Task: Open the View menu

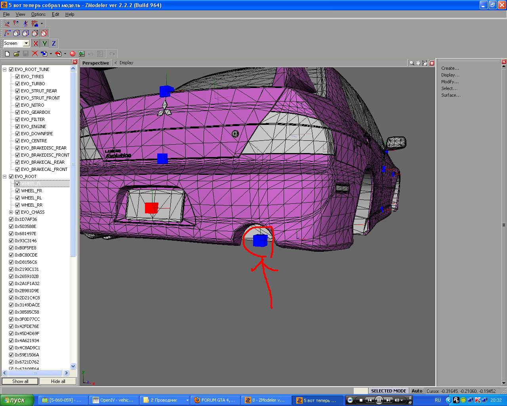Action: point(20,14)
